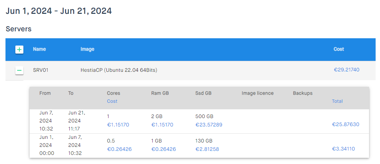Click the Jun 1 – Jun 21 date range heading

[x=59, y=11]
